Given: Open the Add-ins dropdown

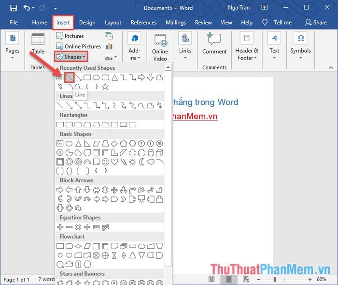Looking at the screenshot, I should point(134,46).
